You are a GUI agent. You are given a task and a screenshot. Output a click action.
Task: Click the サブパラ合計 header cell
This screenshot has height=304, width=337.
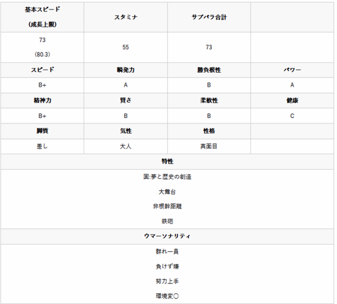[x=209, y=17]
